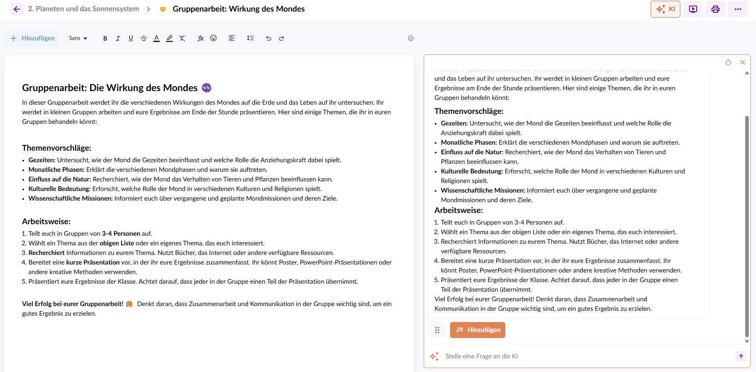
Task: Open the text color picker
Action: 157,38
